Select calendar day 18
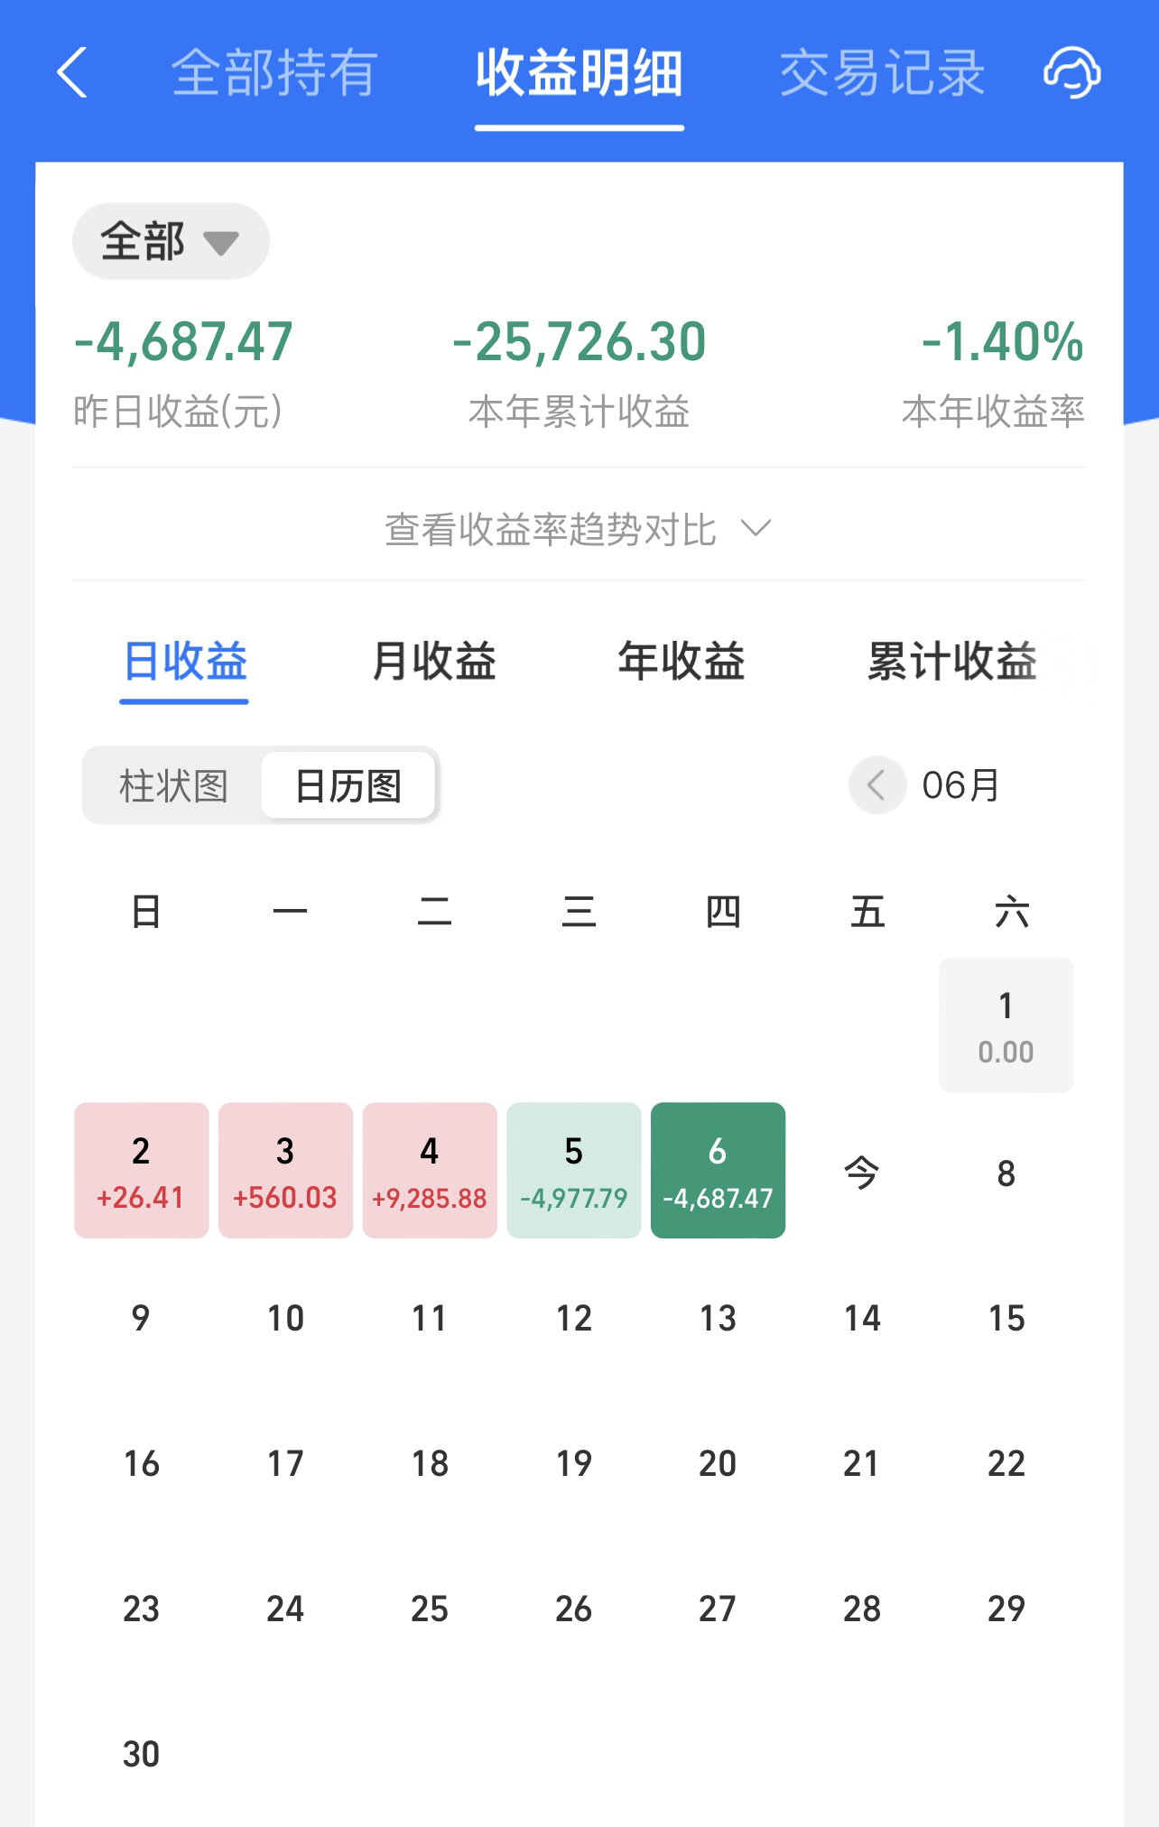 point(430,1463)
